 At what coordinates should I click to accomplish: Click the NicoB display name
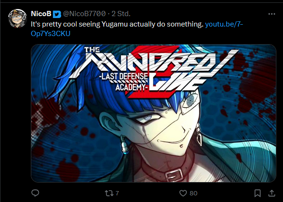41,14
